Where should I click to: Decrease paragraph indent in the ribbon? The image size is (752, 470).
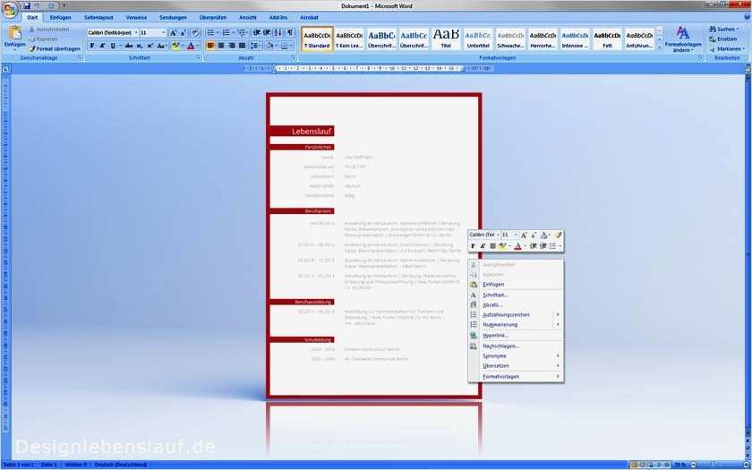click(x=257, y=32)
